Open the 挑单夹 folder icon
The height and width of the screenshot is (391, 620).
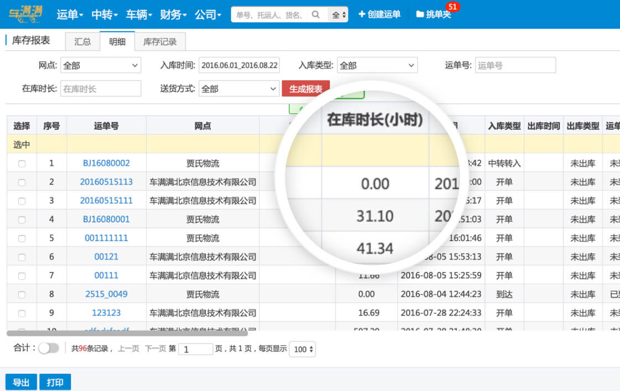[x=420, y=14]
